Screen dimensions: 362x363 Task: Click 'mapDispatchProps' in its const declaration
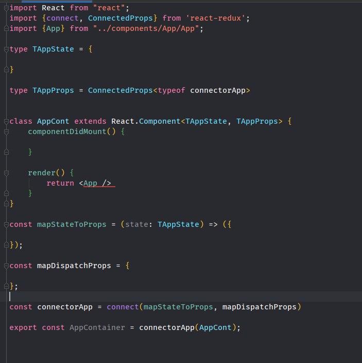[x=74, y=266]
